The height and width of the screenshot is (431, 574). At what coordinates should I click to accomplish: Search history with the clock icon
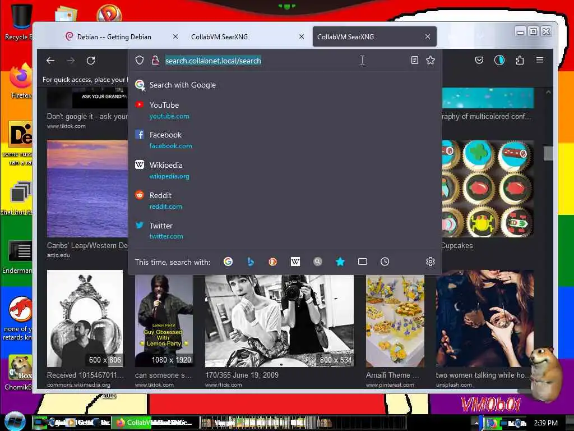(x=385, y=262)
